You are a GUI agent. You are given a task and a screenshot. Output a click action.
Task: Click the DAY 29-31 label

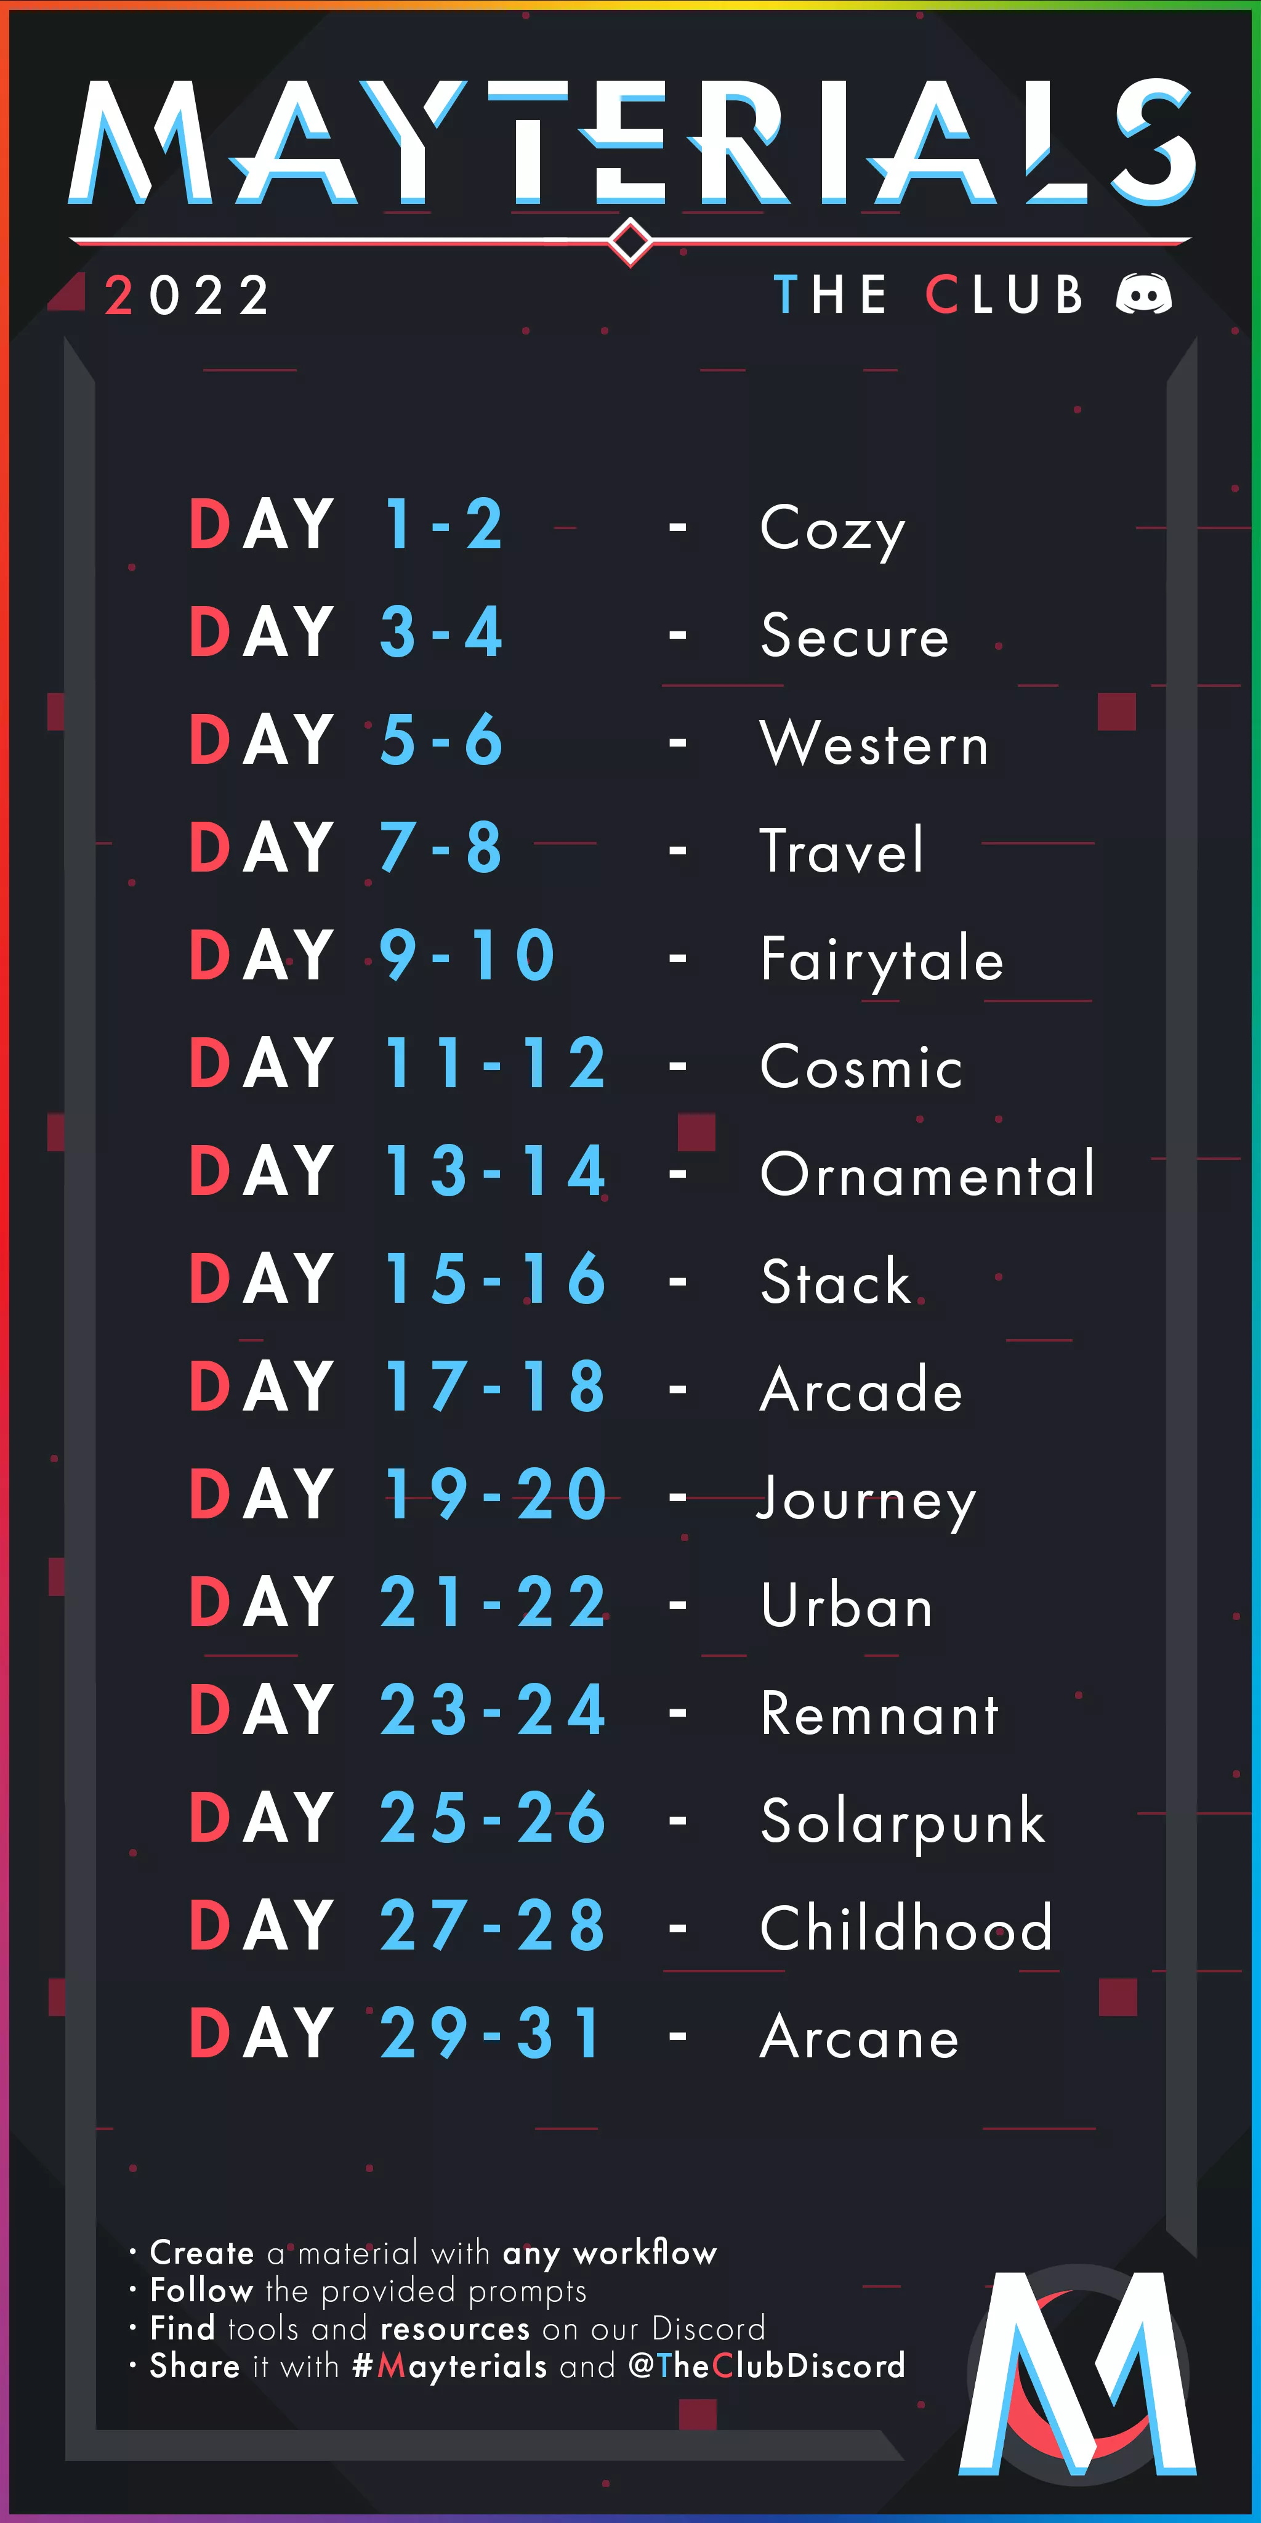pyautogui.click(x=397, y=2035)
